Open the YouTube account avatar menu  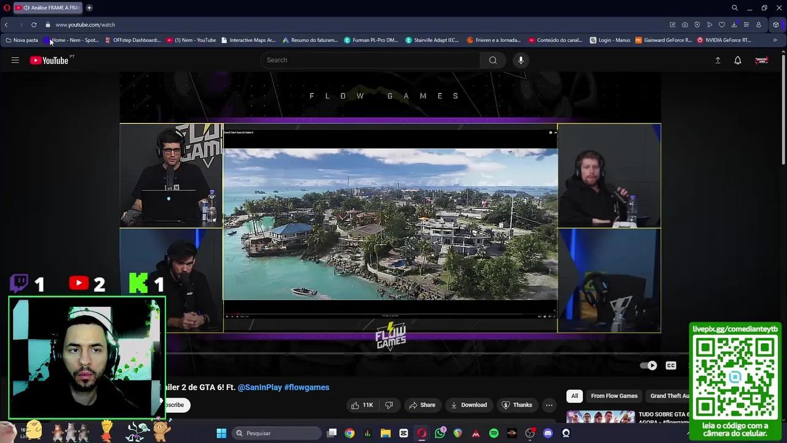tap(762, 60)
